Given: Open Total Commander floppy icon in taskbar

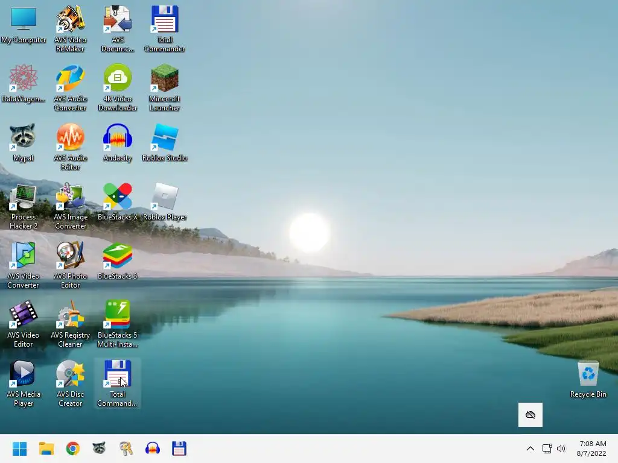Looking at the screenshot, I should 179,449.
